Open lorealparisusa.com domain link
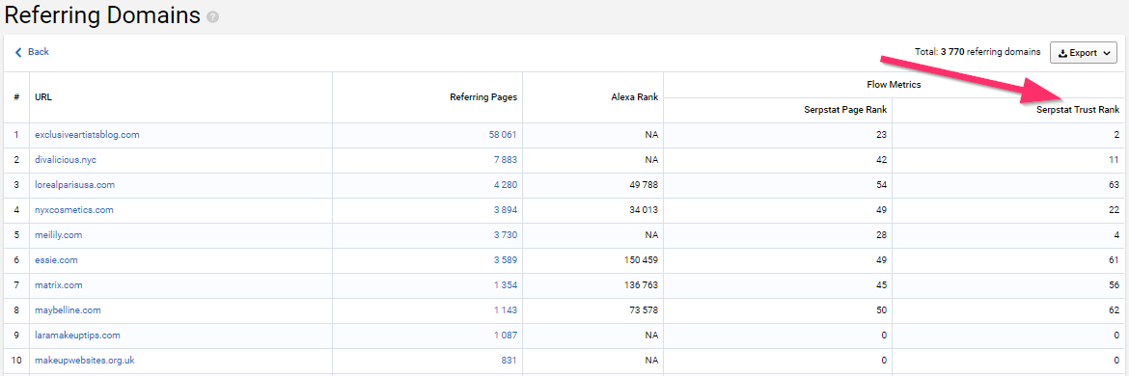This screenshot has height=376, width=1129. [75, 185]
